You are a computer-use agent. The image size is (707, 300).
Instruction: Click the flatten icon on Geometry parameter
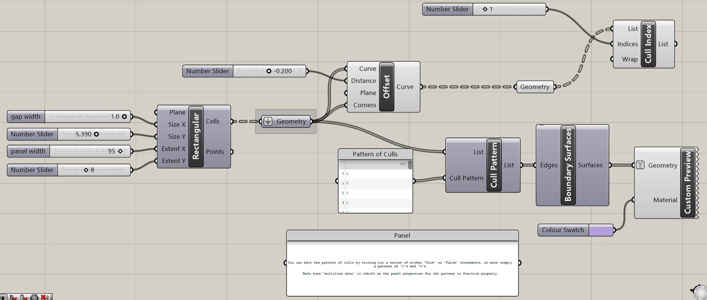pos(268,122)
